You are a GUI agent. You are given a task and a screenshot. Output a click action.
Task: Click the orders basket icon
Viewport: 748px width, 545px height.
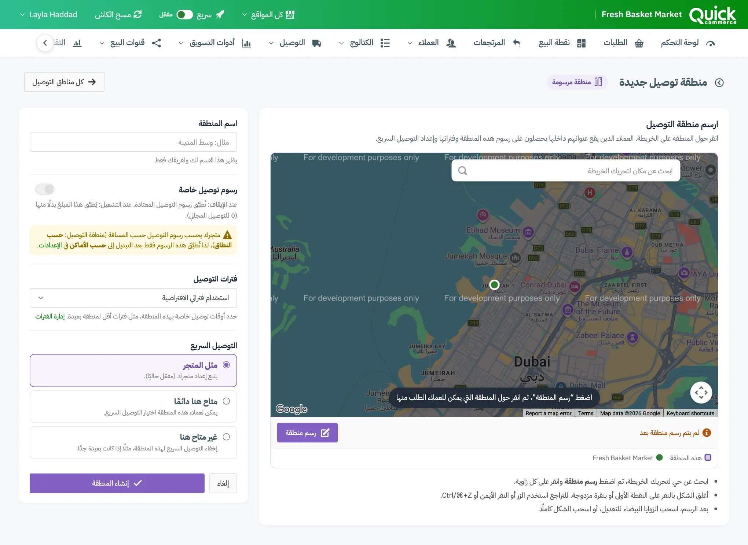pyautogui.click(x=639, y=43)
